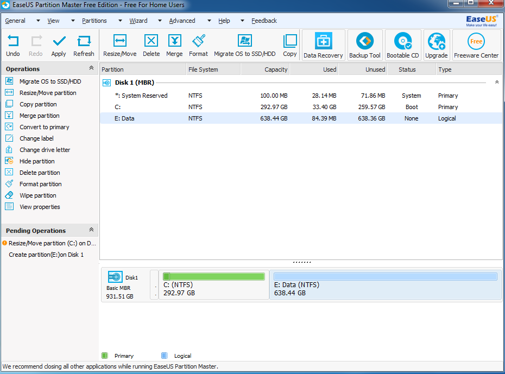505x374 pixels.
Task: Open the Bootable CD creator
Action: tap(403, 45)
